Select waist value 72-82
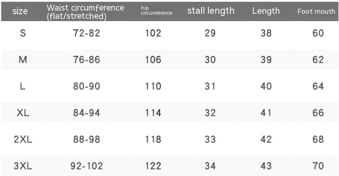The image size is (339, 176). 87,33
